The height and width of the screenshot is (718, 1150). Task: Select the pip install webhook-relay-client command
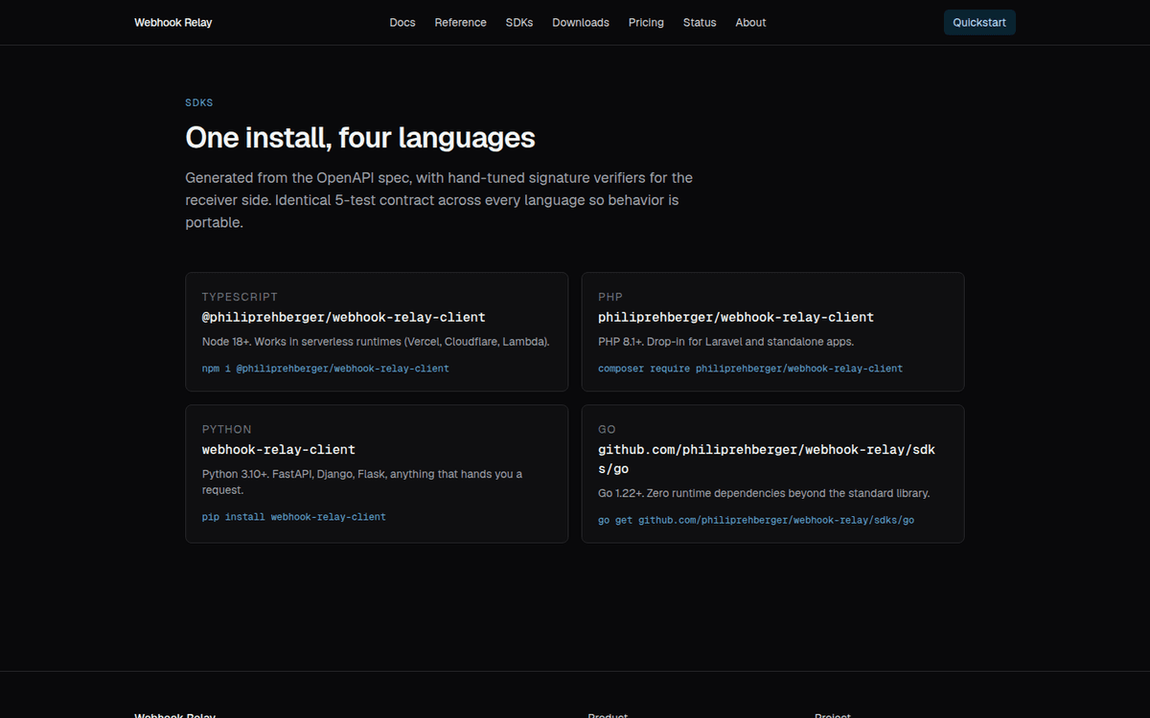[x=293, y=517]
